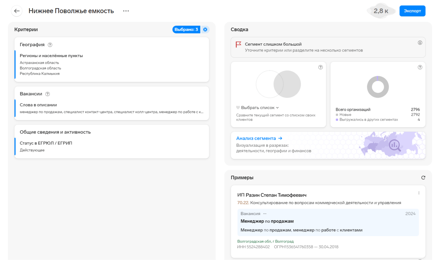Click the Экспорт button
Viewport: 440px width, 260px height.
(x=412, y=11)
